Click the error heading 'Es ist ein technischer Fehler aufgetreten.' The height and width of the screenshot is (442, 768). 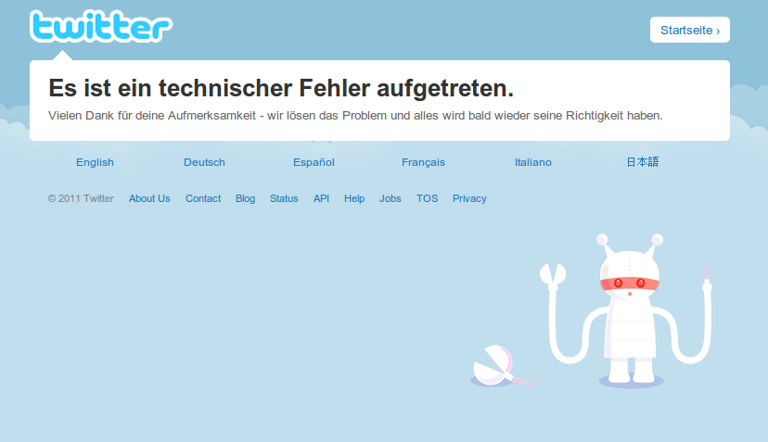pyautogui.click(x=281, y=89)
